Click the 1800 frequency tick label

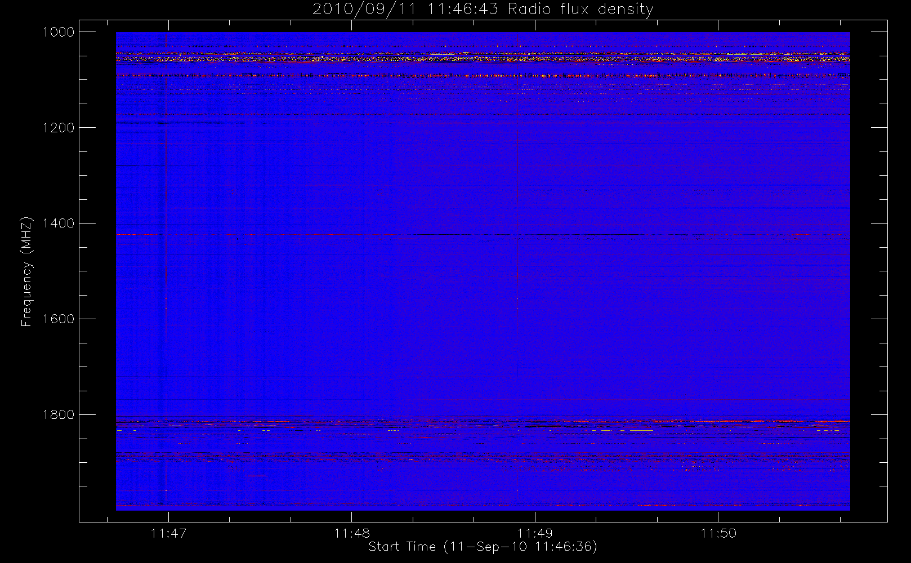[59, 415]
